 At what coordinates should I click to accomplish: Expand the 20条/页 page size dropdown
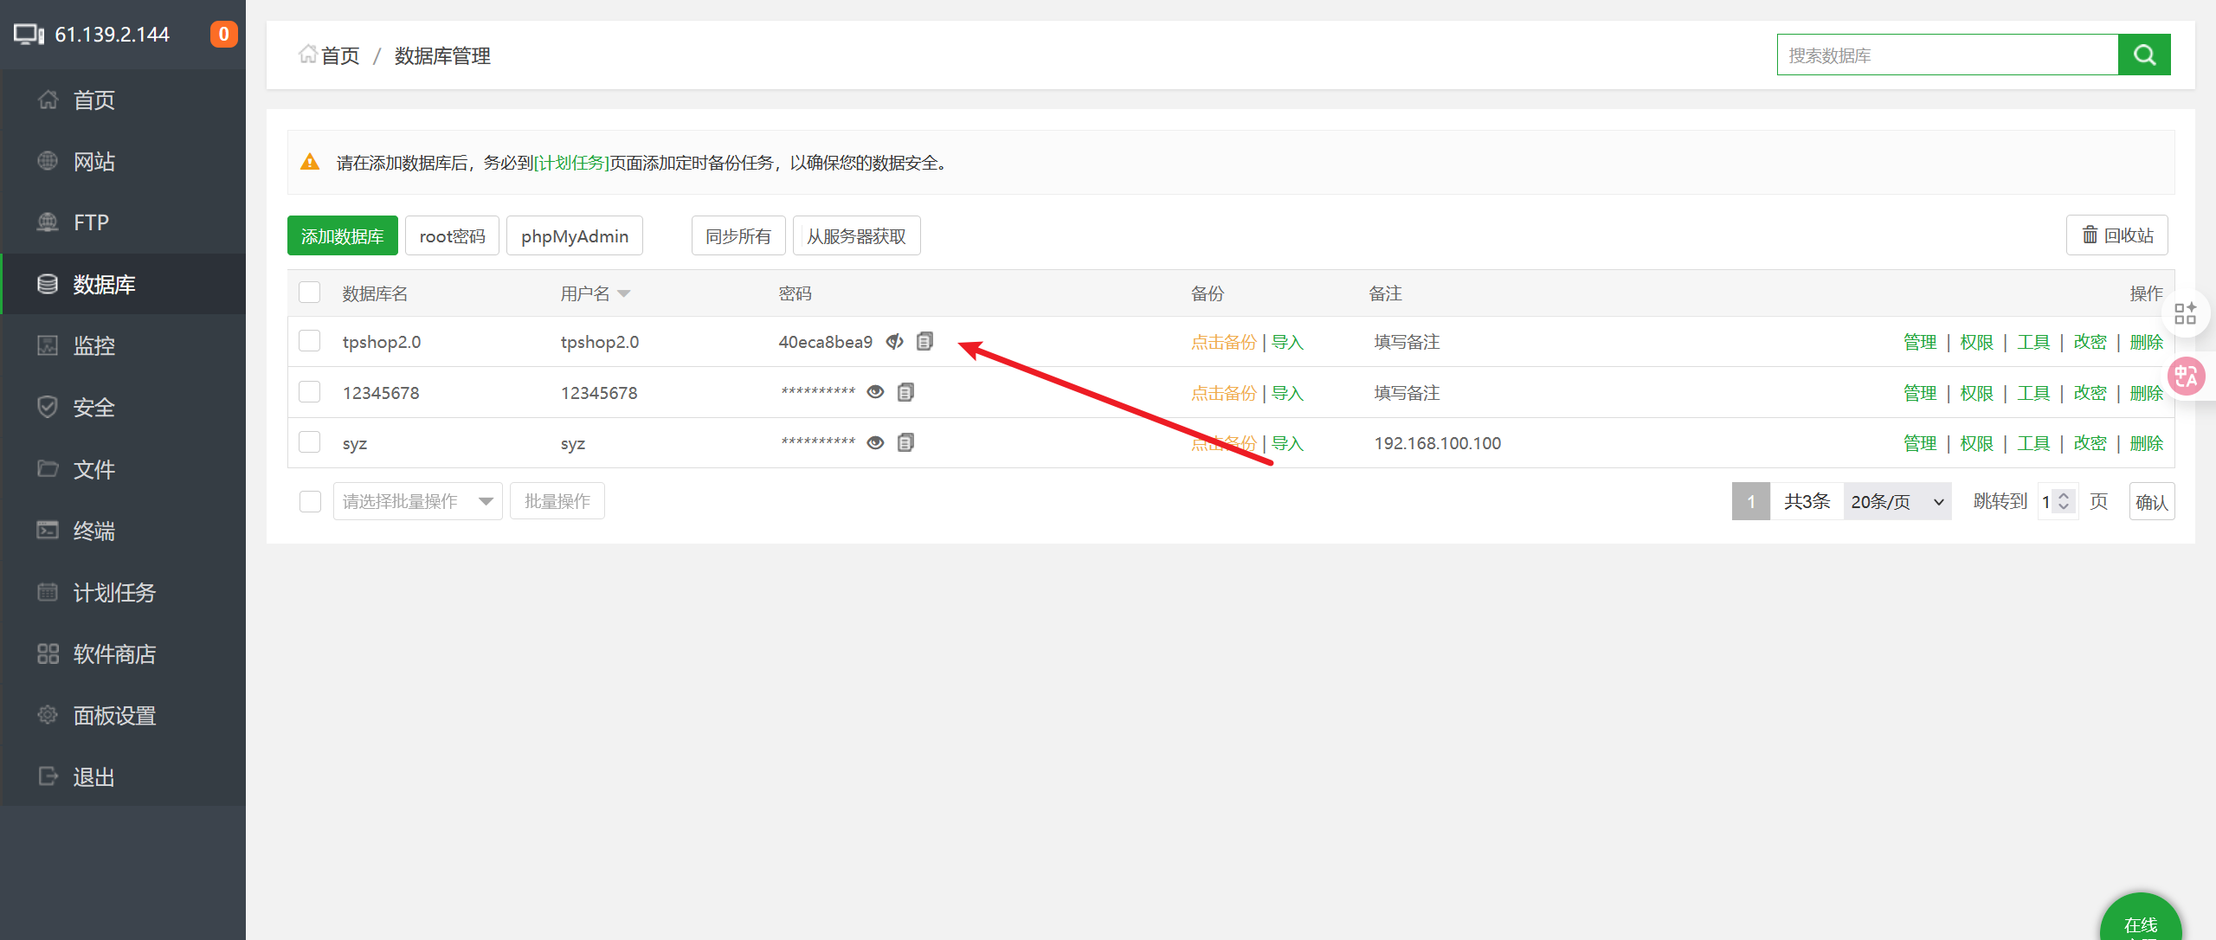tap(1897, 501)
